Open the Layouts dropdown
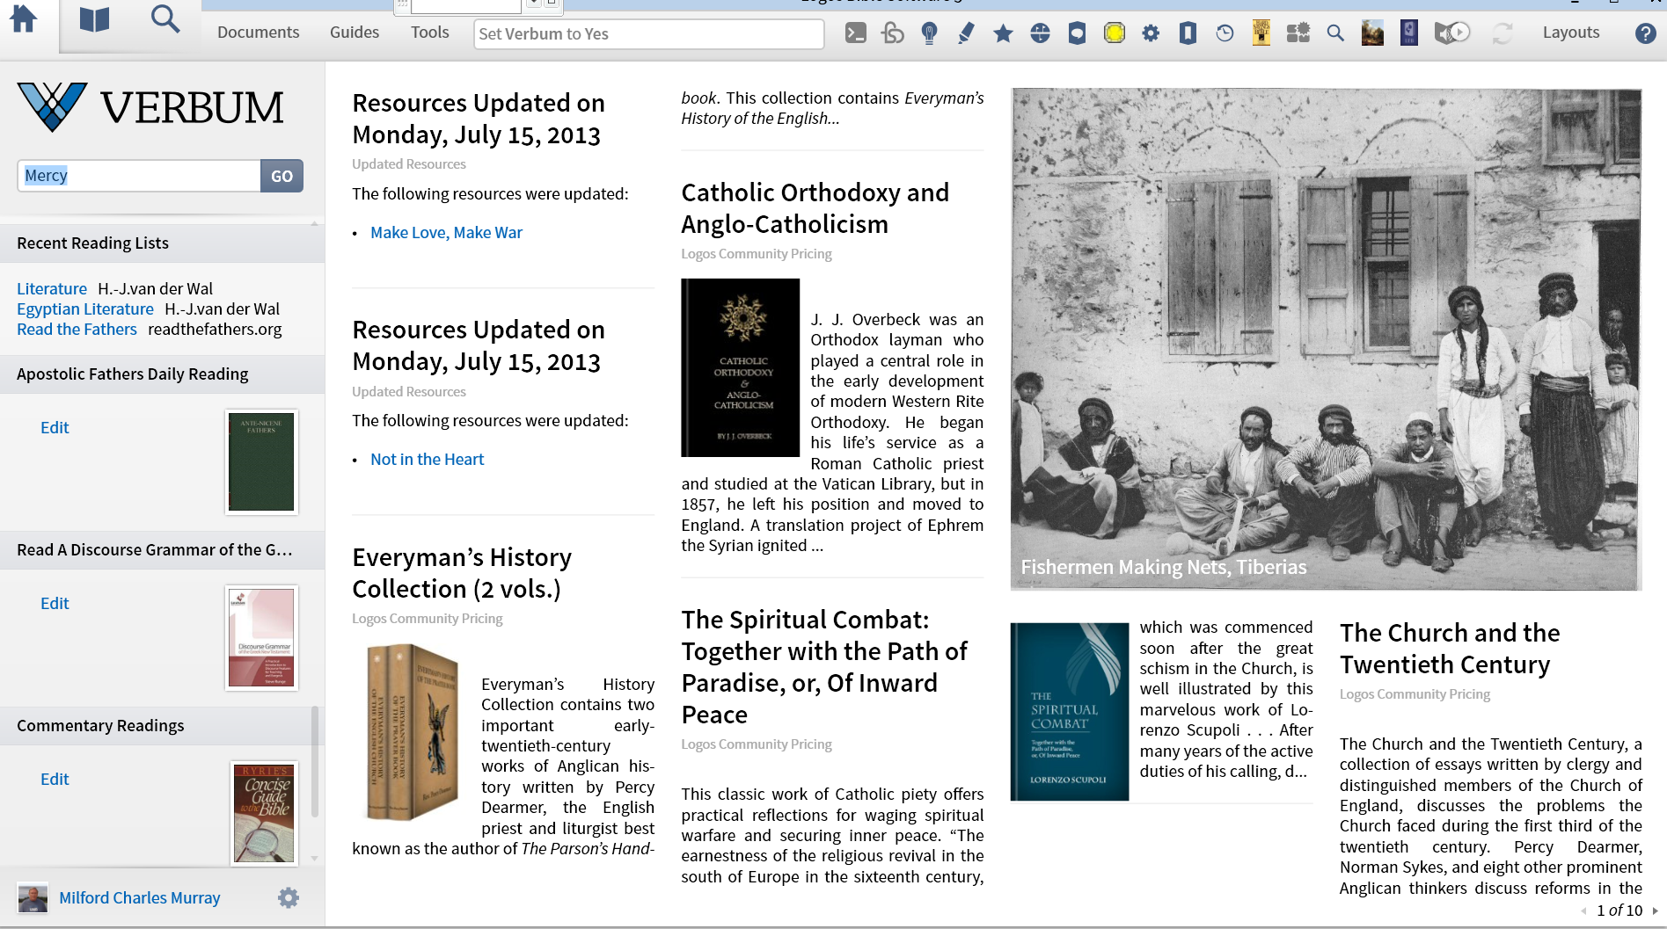Image resolution: width=1667 pixels, height=929 pixels. coord(1571,33)
